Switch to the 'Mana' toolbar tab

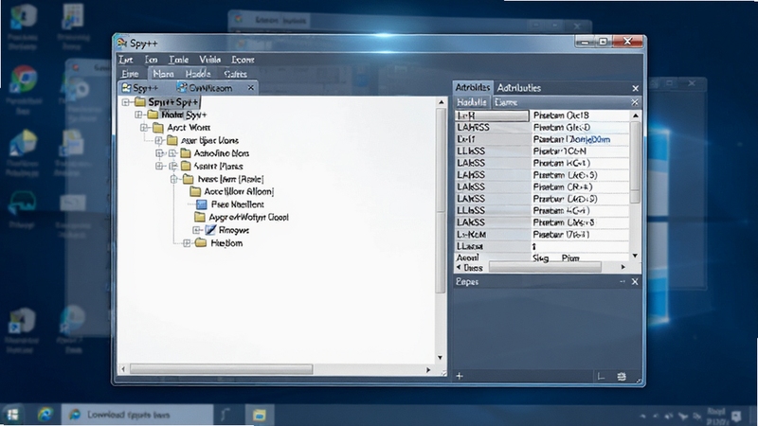[x=163, y=74]
